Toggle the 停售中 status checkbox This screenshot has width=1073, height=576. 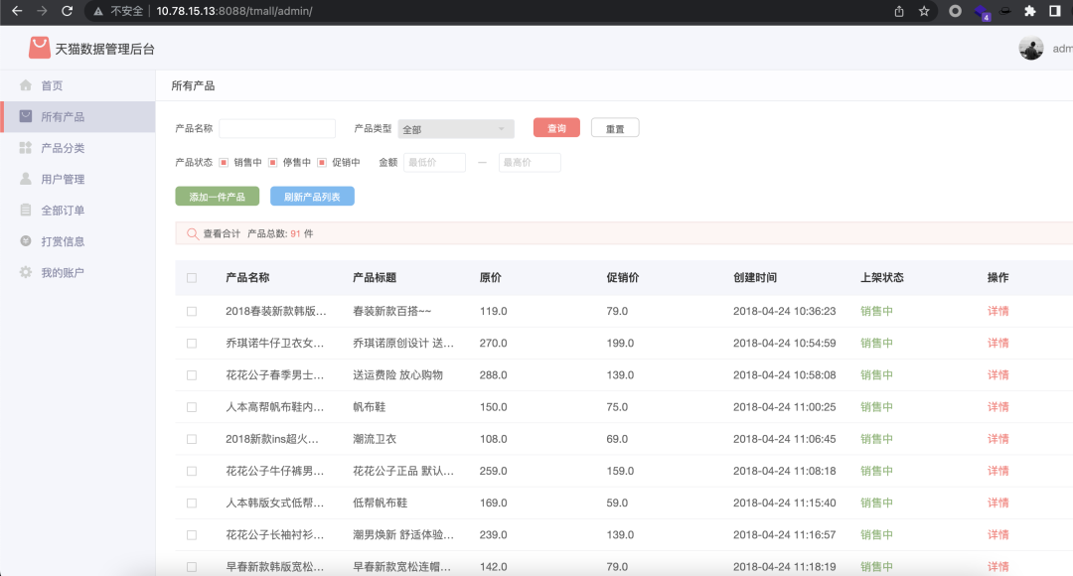click(x=272, y=162)
